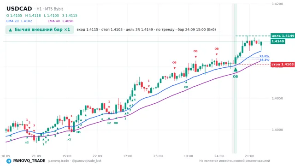Screen dimensions: 295x166
Task: Click the 23,6% Fibonacci level label
Action: [264, 56]
